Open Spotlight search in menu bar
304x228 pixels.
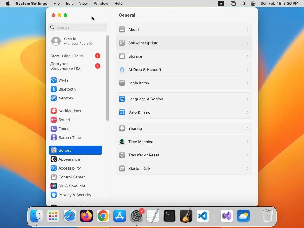[243, 4]
